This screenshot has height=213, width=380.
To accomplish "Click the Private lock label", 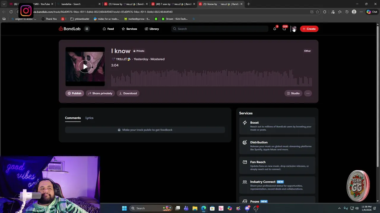I will 139,51.
